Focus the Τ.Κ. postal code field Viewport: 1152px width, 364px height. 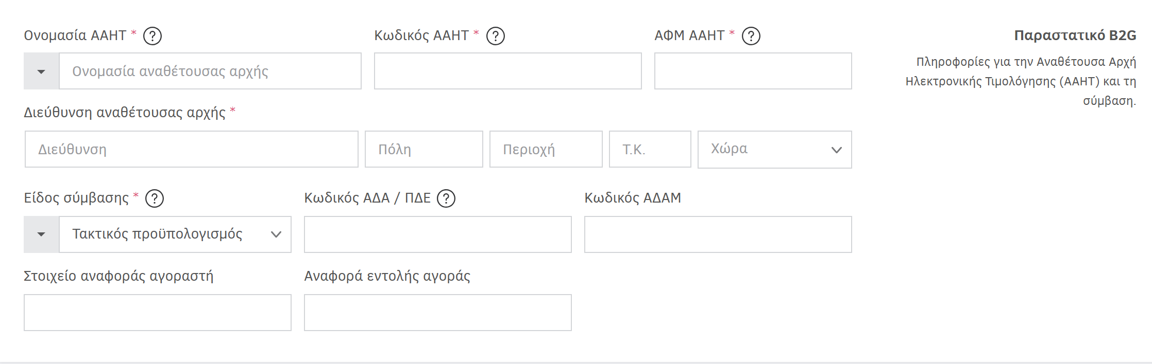click(650, 149)
